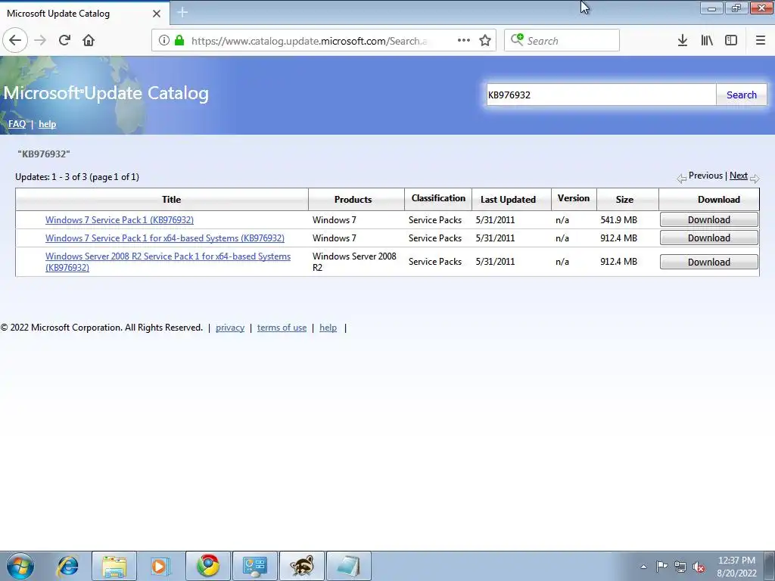Open the browser downloads arrow icon
This screenshot has height=581, width=775.
point(682,41)
